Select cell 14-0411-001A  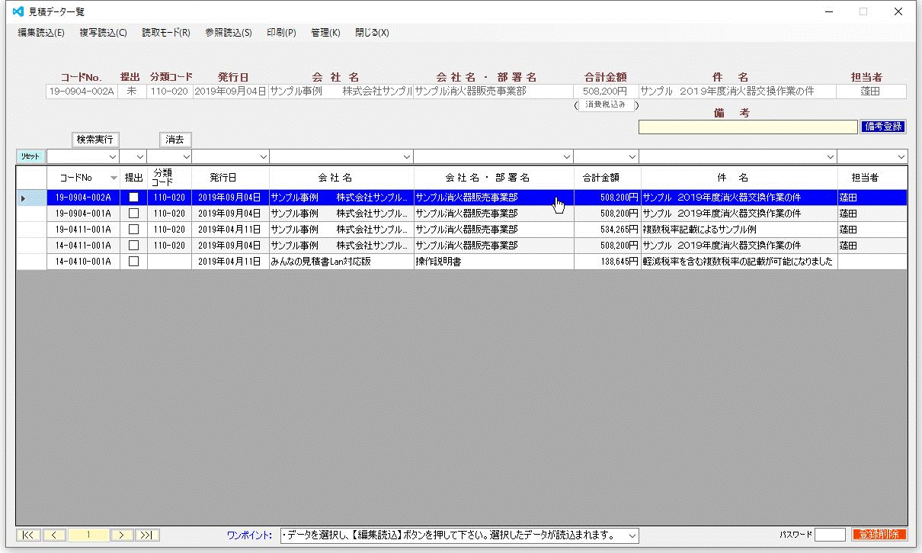coord(83,246)
